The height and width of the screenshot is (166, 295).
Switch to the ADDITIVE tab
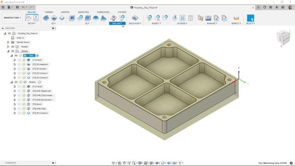click(x=65, y=12)
